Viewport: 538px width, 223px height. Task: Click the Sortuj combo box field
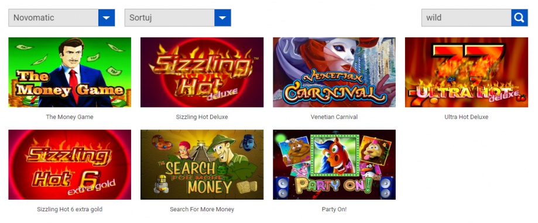178,18
